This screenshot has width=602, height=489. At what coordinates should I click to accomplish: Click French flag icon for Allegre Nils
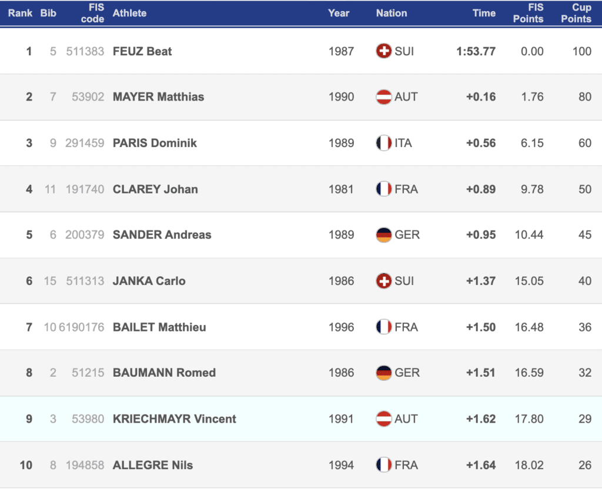coord(383,465)
